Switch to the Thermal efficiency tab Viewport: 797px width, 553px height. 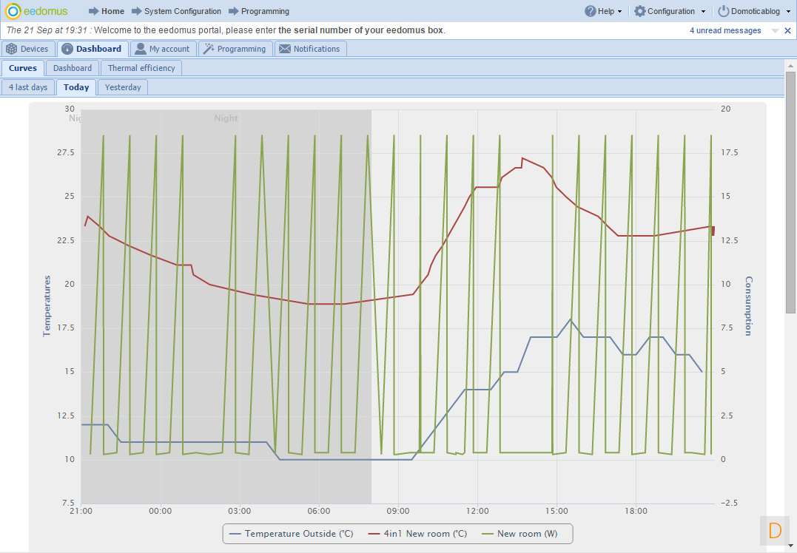pyautogui.click(x=141, y=68)
